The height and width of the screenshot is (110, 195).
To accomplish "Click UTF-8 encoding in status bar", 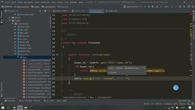I will pos(158,104).
